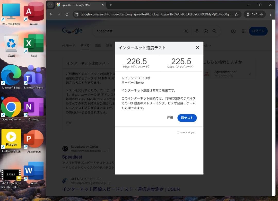Click the search magnifier icon

(214, 31)
